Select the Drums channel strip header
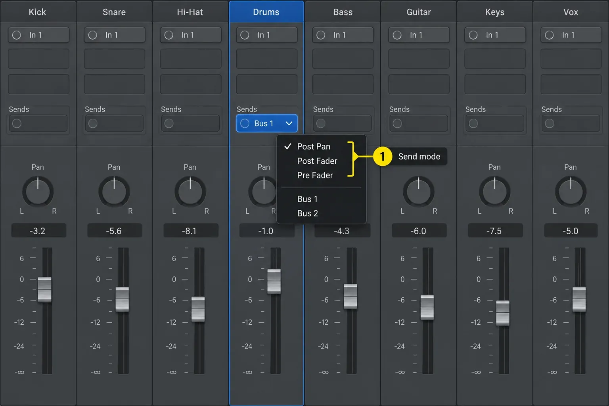Image resolution: width=609 pixels, height=406 pixels. tap(266, 12)
